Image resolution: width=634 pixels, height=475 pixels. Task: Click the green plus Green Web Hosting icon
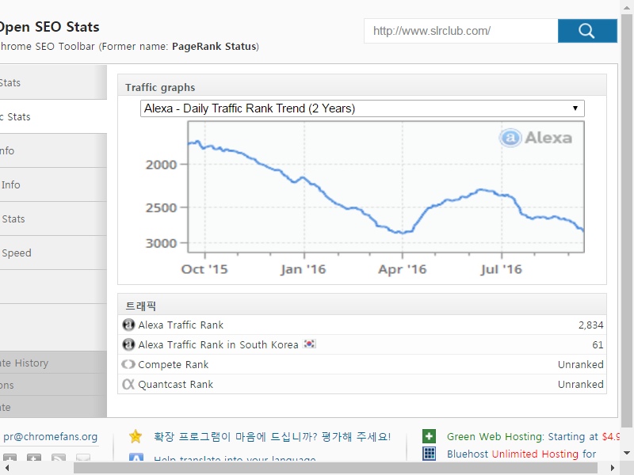(x=429, y=436)
